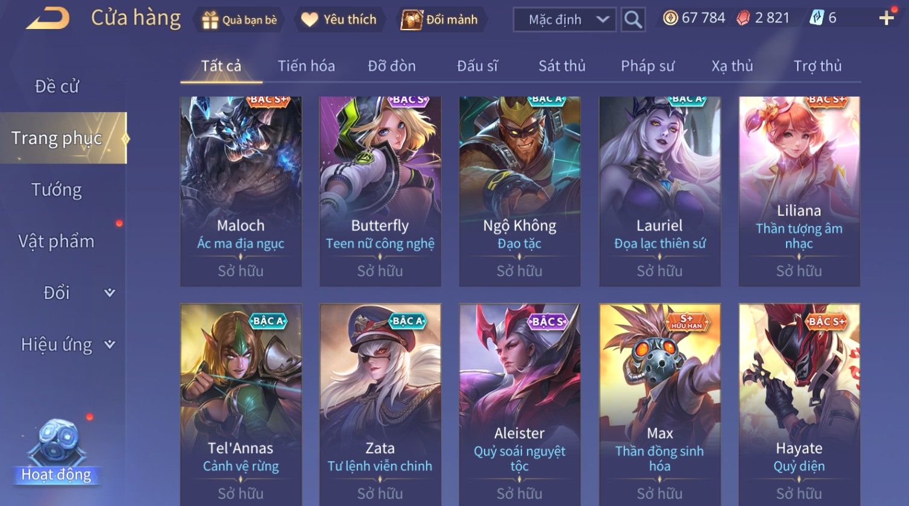Switch to the Pháp sư tab

647,66
